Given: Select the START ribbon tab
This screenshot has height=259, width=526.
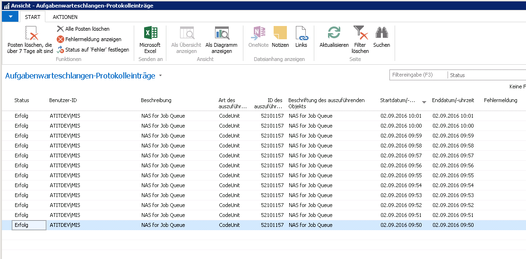Looking at the screenshot, I should coord(33,17).
